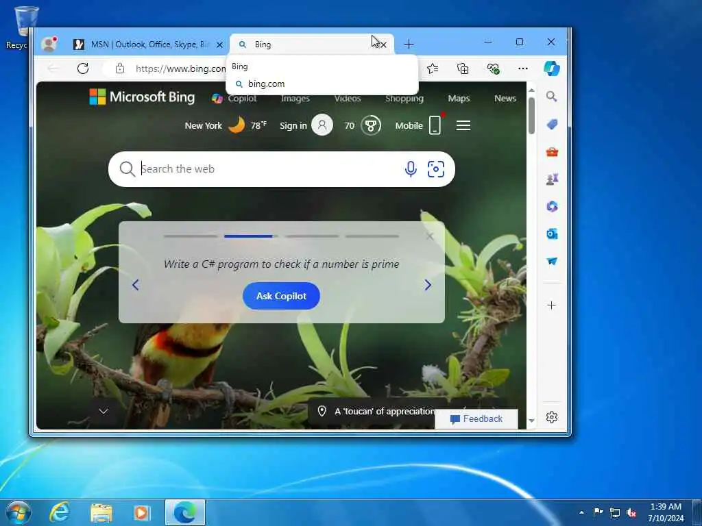Viewport: 702px width, 526px height.
Task: Select the Bing tab
Action: (312, 45)
